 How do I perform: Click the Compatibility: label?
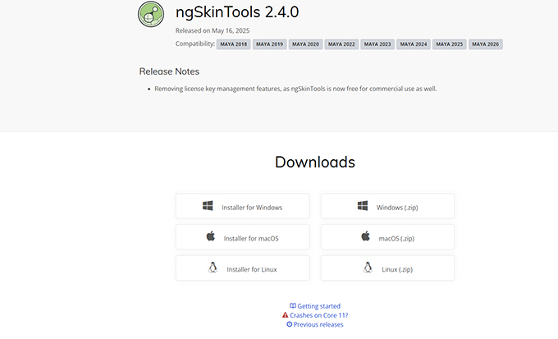195,44
